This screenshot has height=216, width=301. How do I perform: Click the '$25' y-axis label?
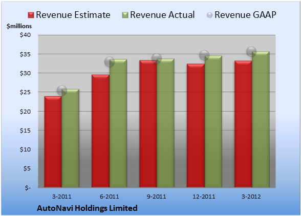(x=26, y=92)
